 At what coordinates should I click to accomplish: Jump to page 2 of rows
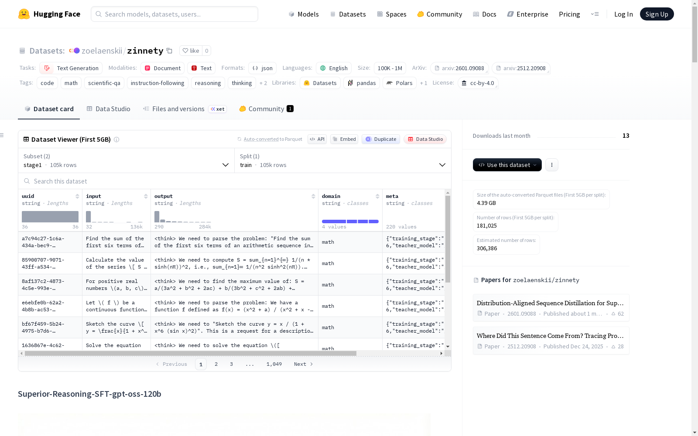(x=216, y=364)
